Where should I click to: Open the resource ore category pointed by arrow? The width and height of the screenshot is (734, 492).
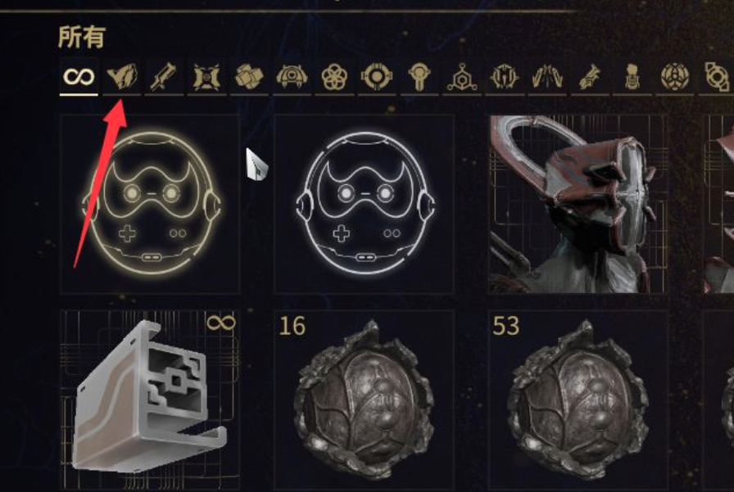pyautogui.click(x=122, y=77)
